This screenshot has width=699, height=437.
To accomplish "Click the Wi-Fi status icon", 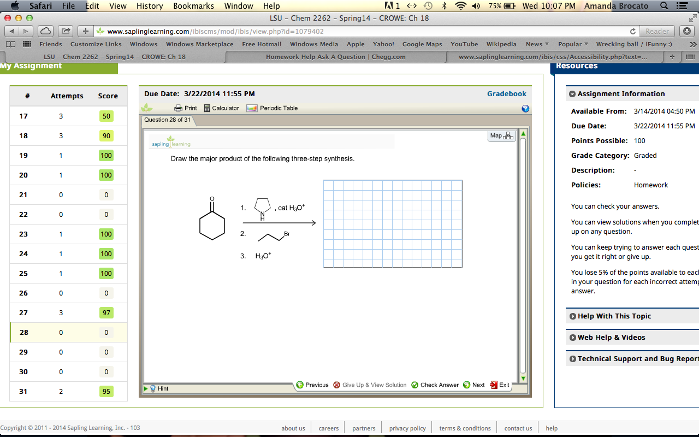I will [x=461, y=6].
